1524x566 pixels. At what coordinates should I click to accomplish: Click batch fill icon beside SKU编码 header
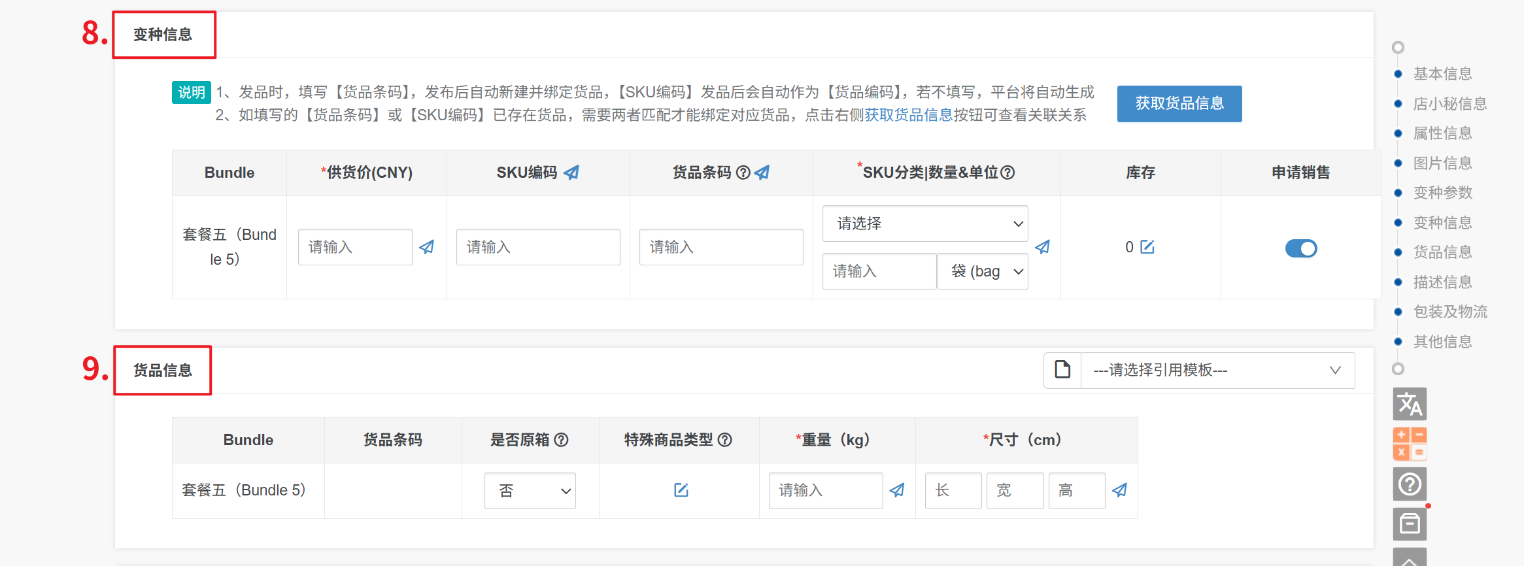[x=571, y=173]
